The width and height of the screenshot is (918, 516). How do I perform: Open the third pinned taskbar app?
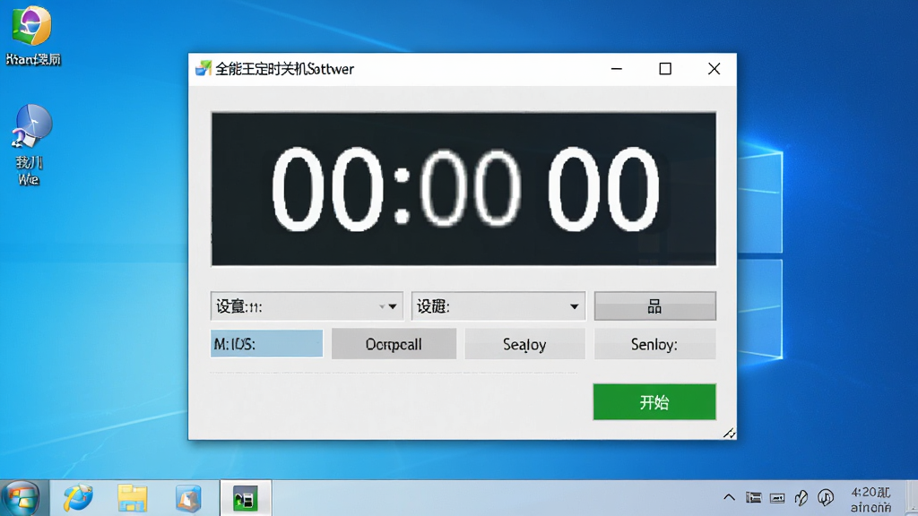coord(188,498)
